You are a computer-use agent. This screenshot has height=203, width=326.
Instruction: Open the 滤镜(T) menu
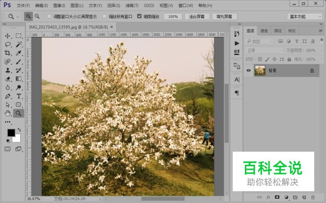pyautogui.click(x=130, y=5)
